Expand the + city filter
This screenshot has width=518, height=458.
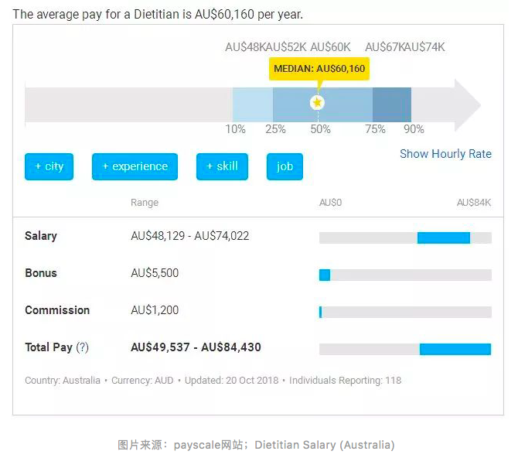point(49,166)
